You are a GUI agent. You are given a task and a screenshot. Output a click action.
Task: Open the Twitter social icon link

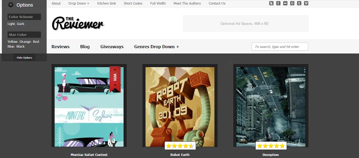coord(271,3)
